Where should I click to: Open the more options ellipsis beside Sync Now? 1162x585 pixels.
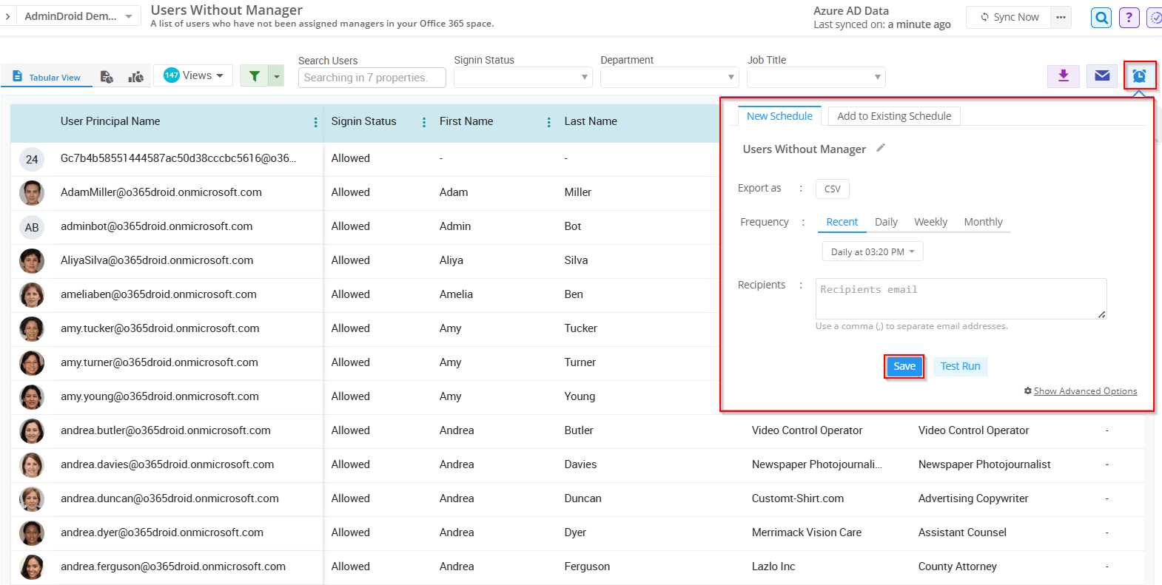coord(1061,17)
